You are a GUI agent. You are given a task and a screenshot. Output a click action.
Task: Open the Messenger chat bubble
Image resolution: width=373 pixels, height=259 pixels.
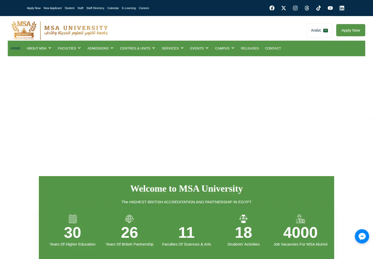[362, 236]
